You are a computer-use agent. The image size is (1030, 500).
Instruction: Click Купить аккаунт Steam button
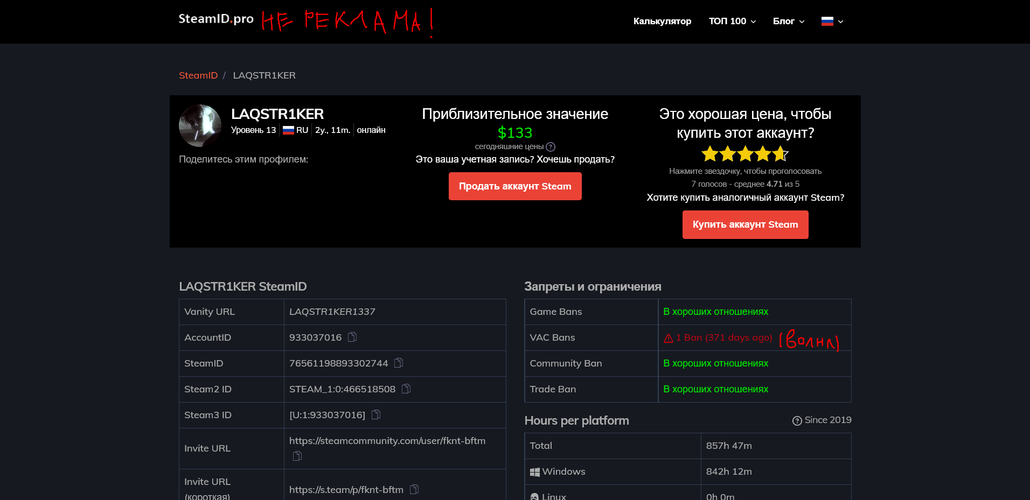pyautogui.click(x=745, y=224)
